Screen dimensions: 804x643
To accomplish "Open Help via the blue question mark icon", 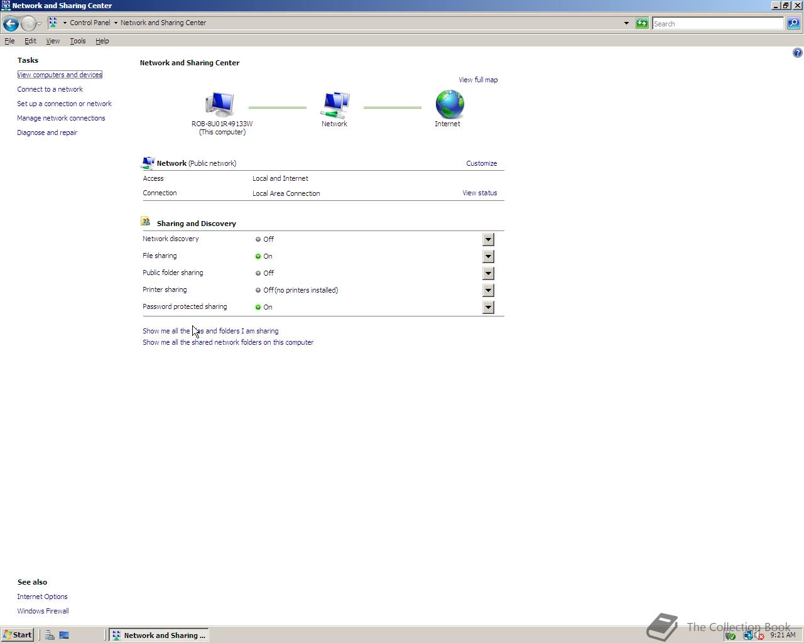I will (797, 53).
